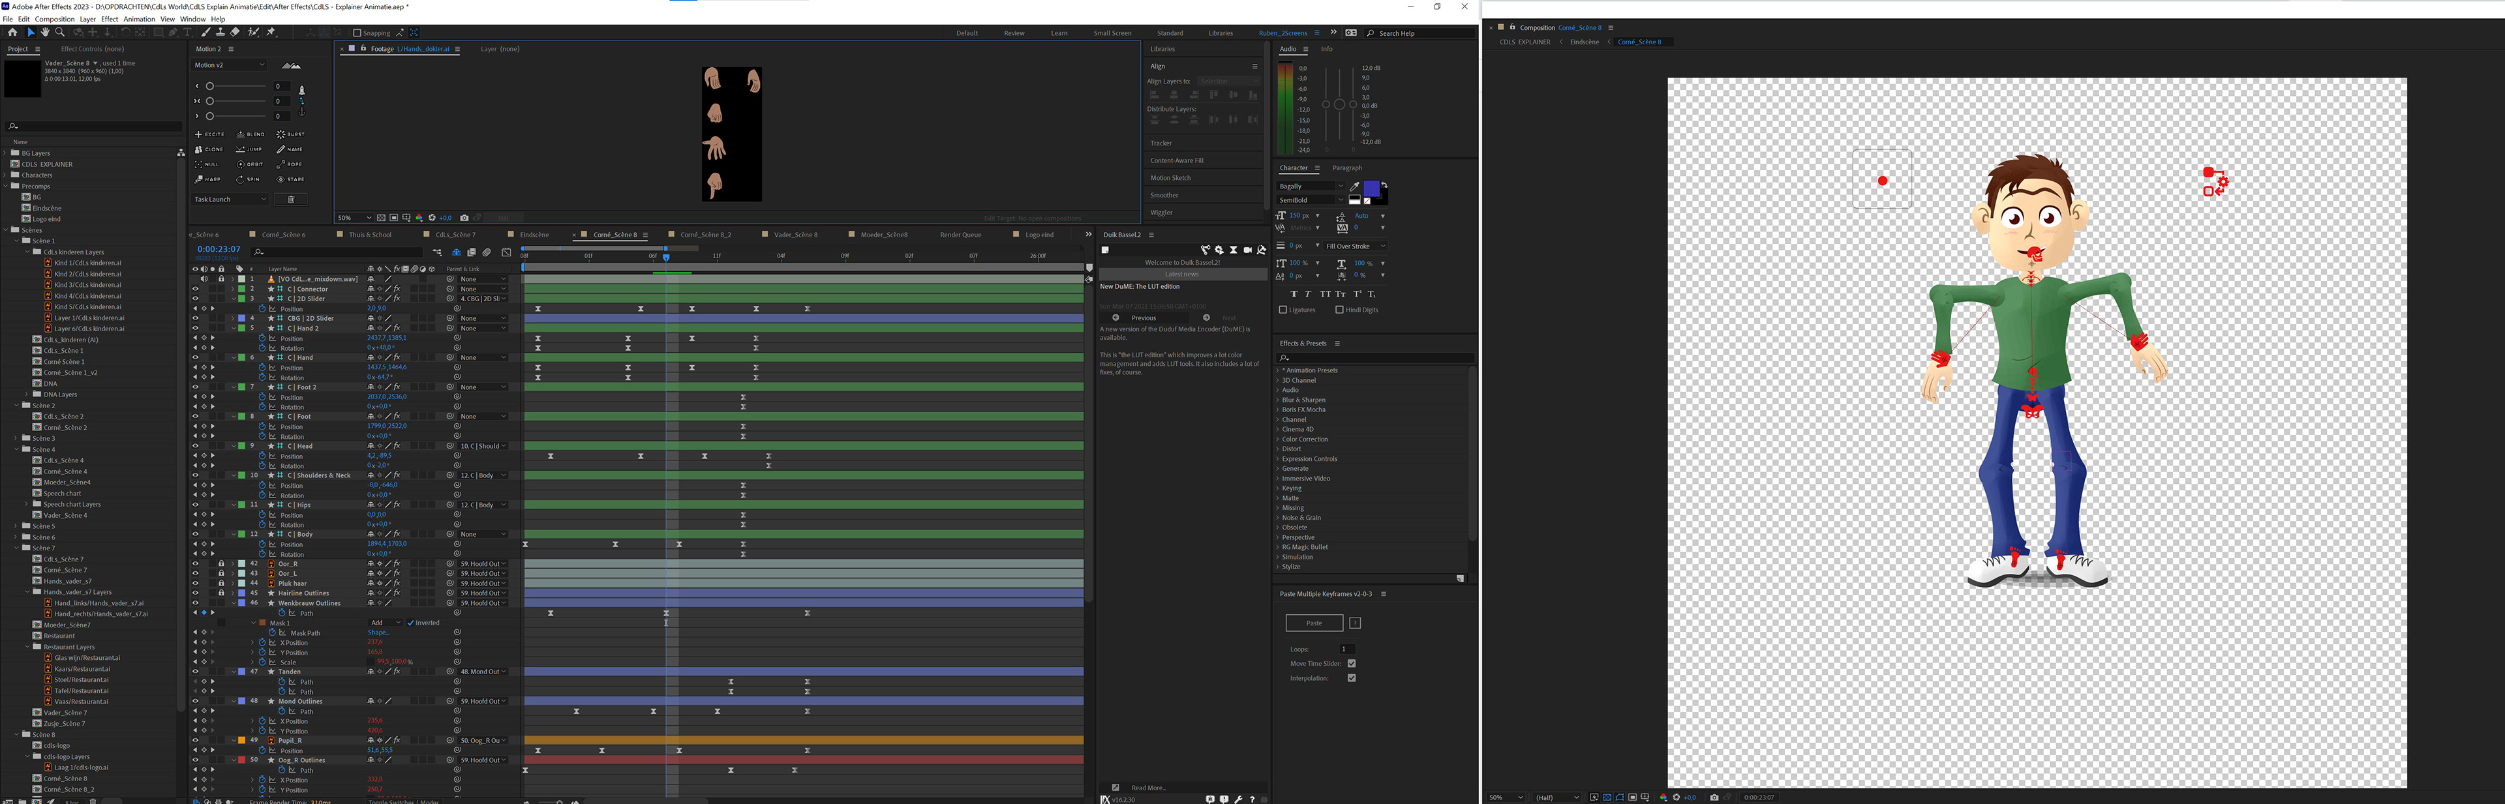Click the Duik rigging tools icon
The image size is (2505, 804).
[1206, 250]
